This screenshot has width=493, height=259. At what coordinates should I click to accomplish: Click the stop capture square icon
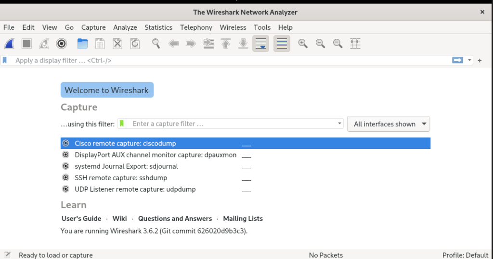(27, 44)
